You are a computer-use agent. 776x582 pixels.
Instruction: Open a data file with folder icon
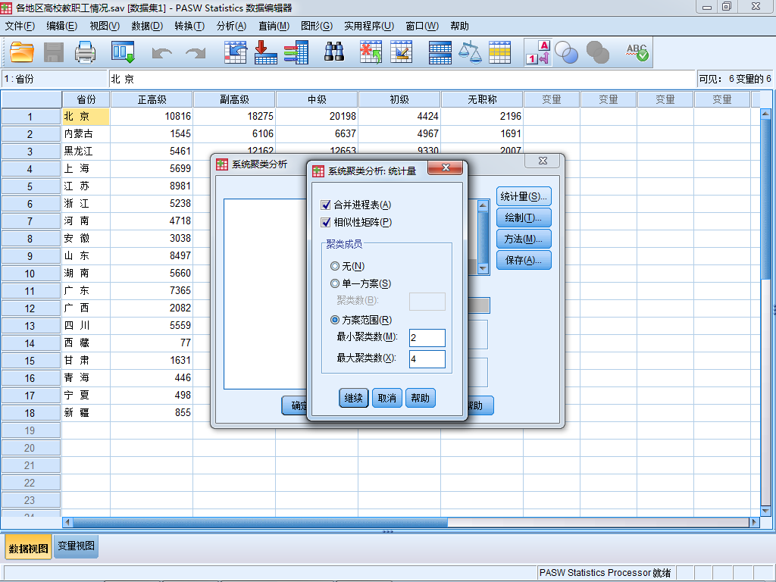click(x=22, y=52)
